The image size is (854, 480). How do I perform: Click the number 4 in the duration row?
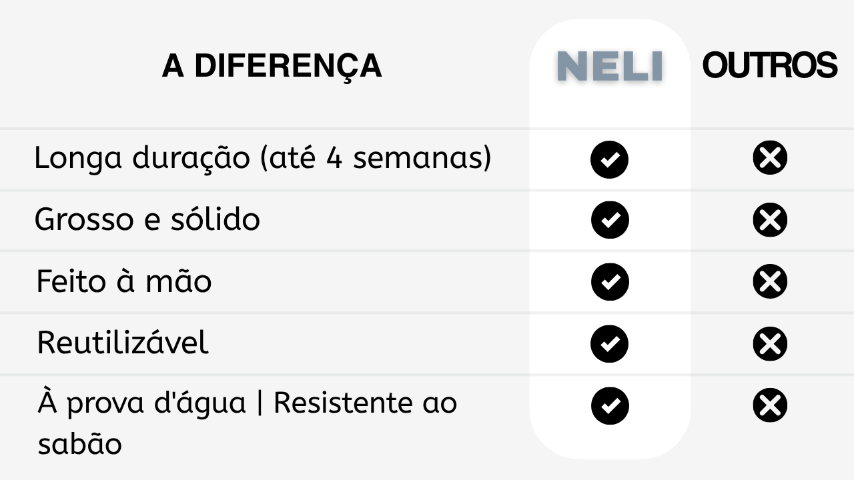click(x=335, y=159)
